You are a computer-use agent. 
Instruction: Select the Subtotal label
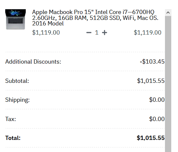17,81
